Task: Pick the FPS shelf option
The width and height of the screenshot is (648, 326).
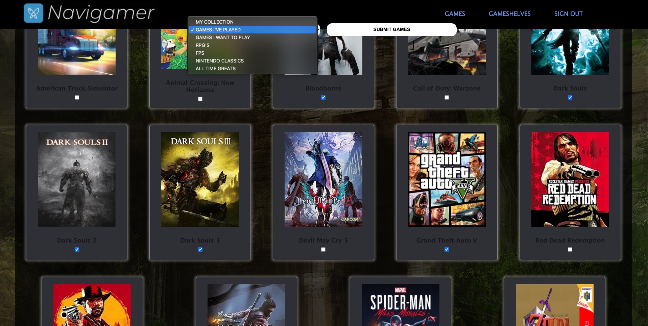Action: (x=253, y=53)
